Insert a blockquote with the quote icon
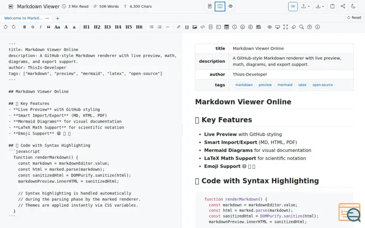This screenshot has width=365, height=228. click(48, 27)
